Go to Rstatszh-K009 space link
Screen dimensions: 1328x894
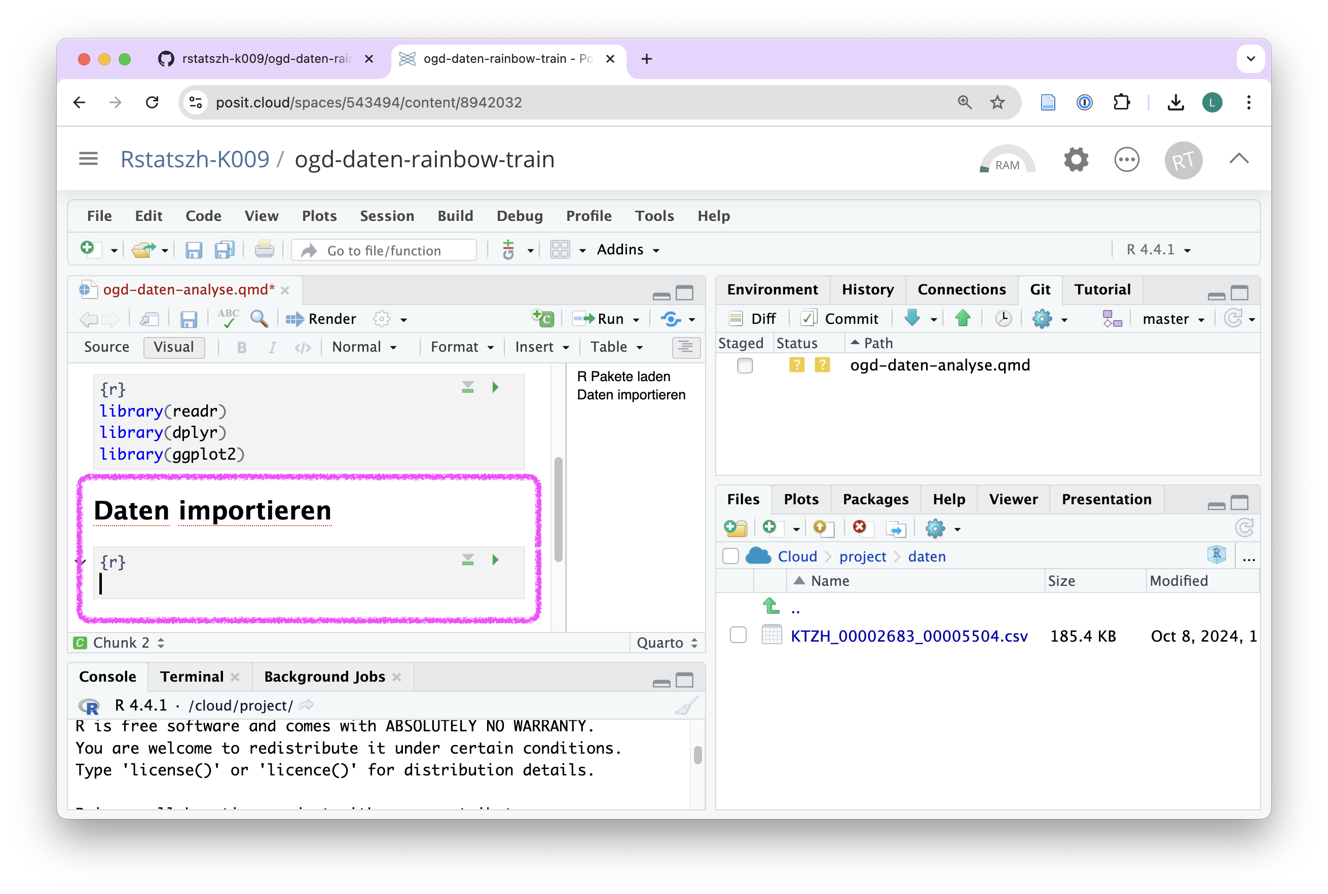pyautogui.click(x=195, y=159)
